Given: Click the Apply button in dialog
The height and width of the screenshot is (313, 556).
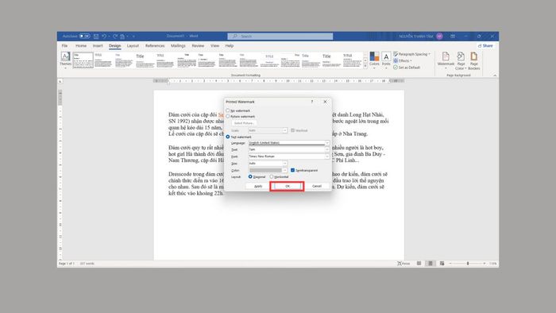Looking at the screenshot, I should point(258,186).
